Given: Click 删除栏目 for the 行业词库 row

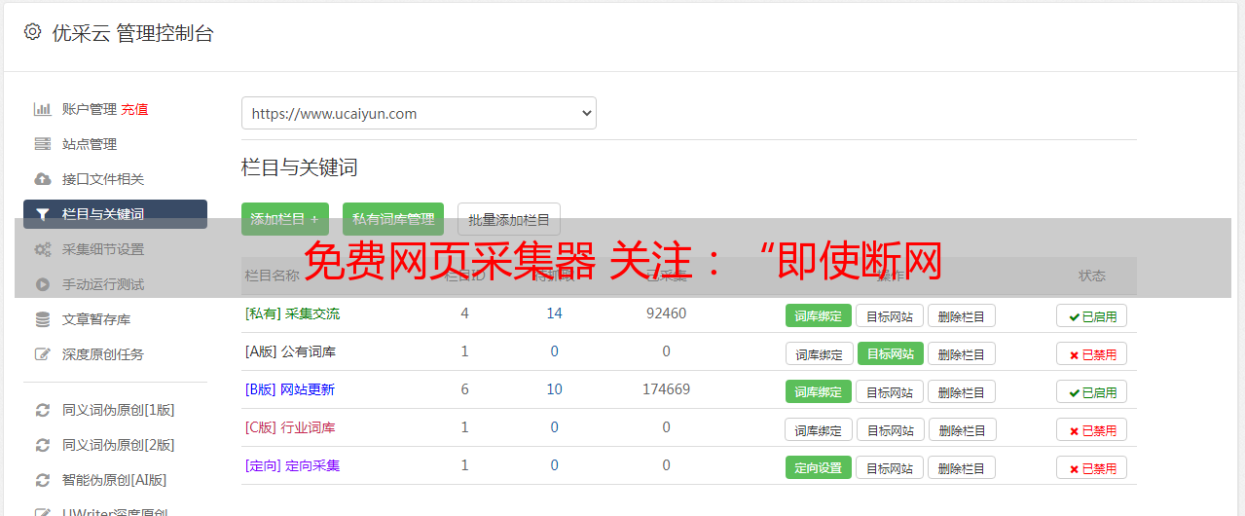Looking at the screenshot, I should pyautogui.click(x=962, y=429).
